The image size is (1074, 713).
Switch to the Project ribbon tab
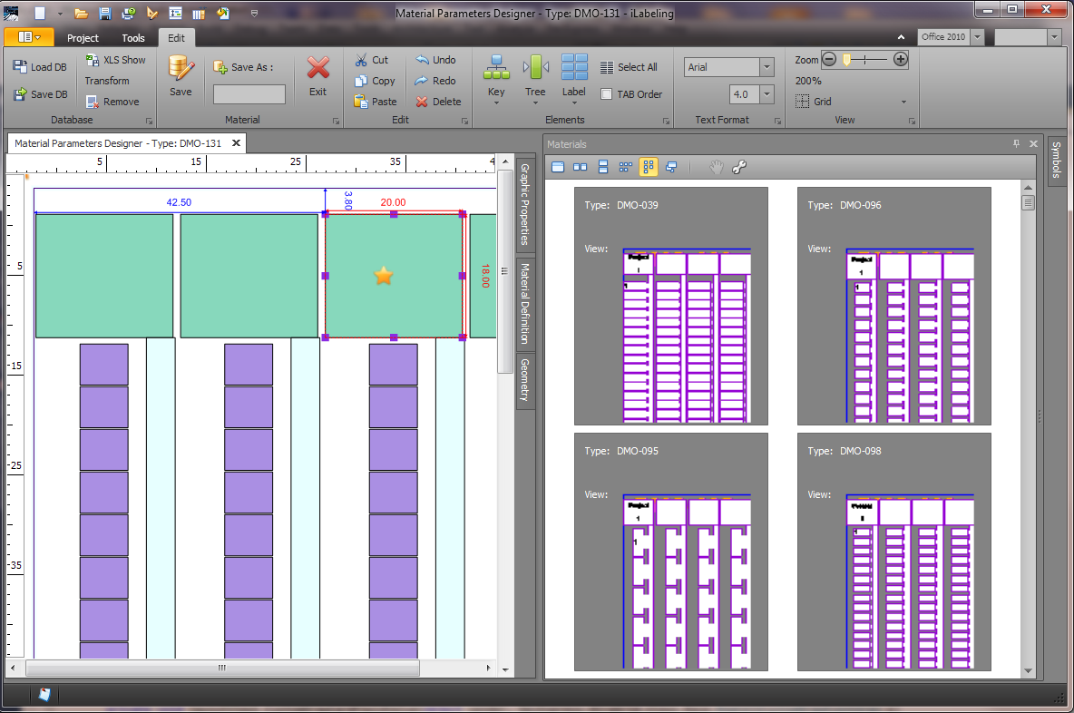coord(83,38)
